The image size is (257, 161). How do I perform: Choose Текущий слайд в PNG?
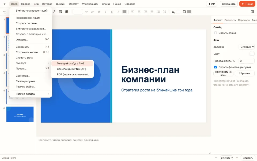tap(72, 63)
